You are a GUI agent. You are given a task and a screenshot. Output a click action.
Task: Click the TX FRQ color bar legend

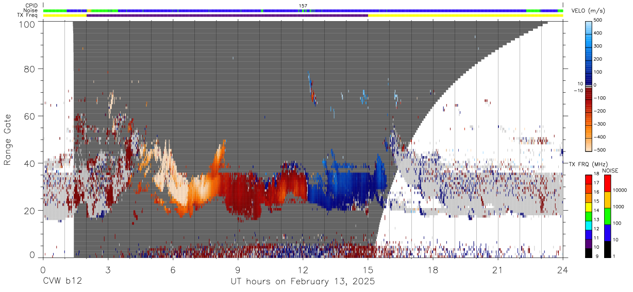pos(589,216)
